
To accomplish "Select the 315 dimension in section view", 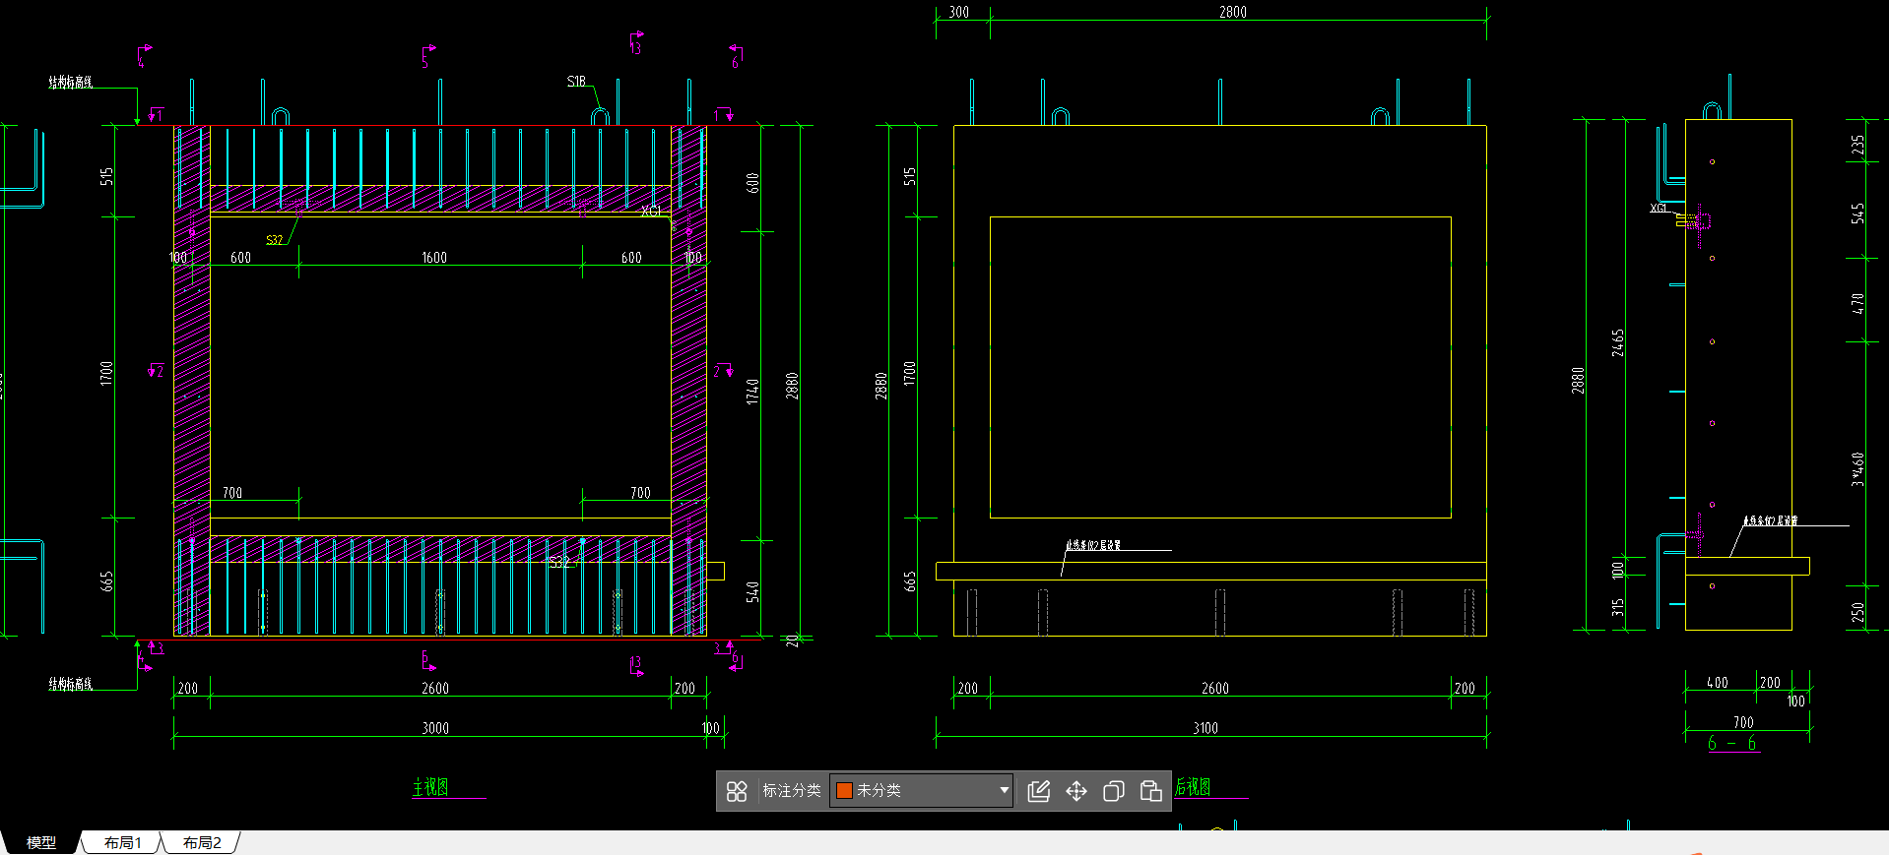I will pyautogui.click(x=1618, y=607).
